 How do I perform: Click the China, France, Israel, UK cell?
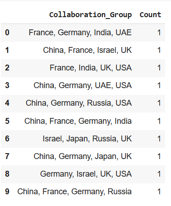click(88, 50)
